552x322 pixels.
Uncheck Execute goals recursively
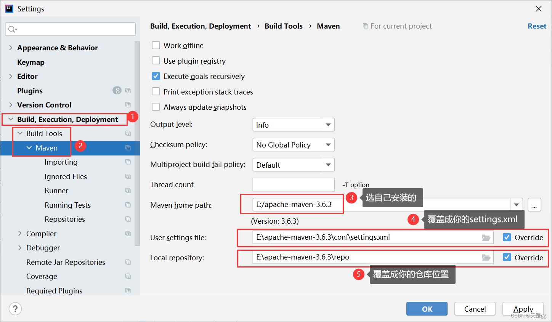(156, 76)
